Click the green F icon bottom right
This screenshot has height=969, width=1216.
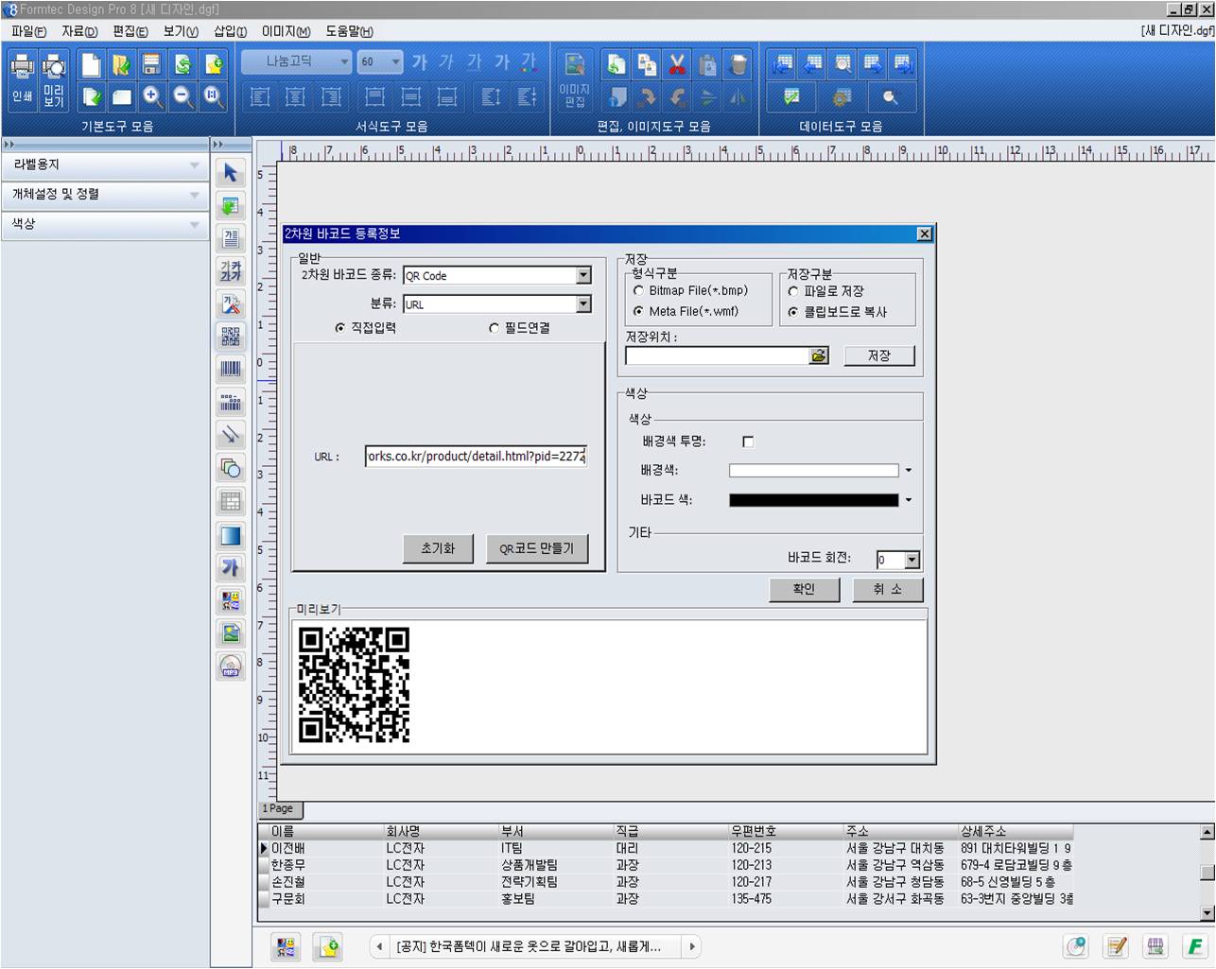[x=1195, y=946]
